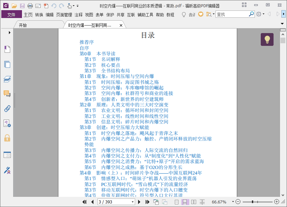The width and height of the screenshot is (287, 207).
Task: Open the pen signature panel
Action: (x=7, y=170)
